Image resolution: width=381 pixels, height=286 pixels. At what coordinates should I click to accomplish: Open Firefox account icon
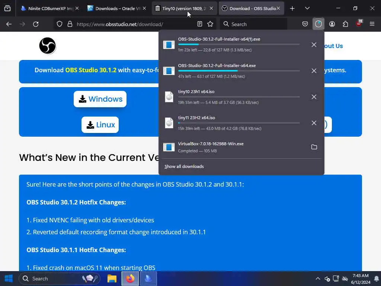[x=332, y=24]
